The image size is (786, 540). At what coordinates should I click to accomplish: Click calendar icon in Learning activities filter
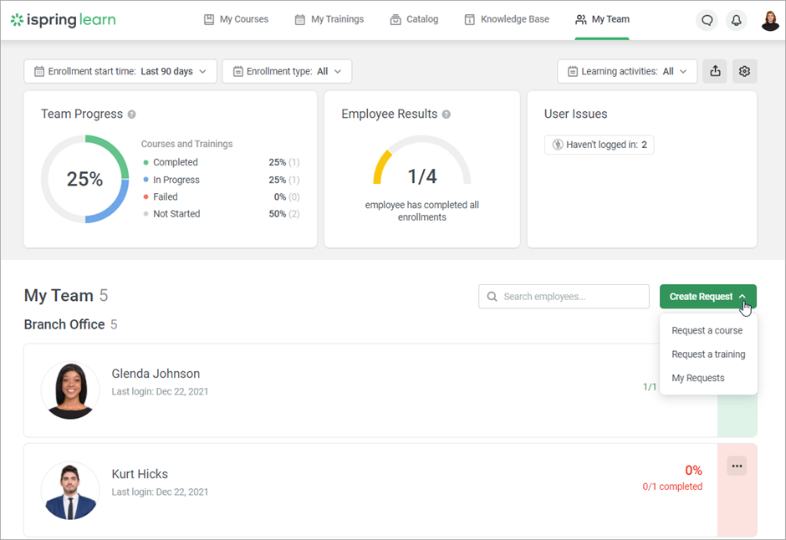pos(573,72)
